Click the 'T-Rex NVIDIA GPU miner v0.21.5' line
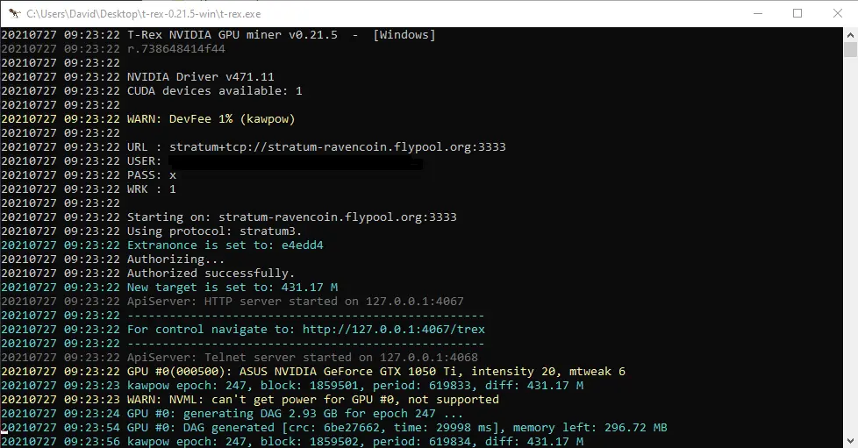The height and width of the screenshot is (448, 858). pos(218,34)
